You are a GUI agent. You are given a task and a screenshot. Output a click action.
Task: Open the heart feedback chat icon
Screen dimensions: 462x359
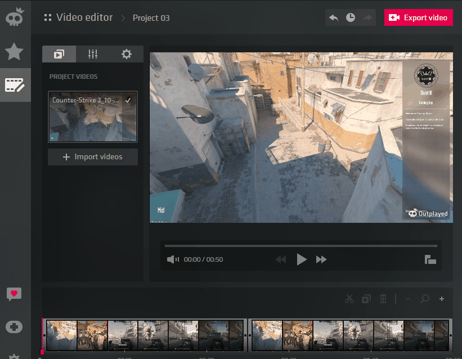tap(14, 294)
